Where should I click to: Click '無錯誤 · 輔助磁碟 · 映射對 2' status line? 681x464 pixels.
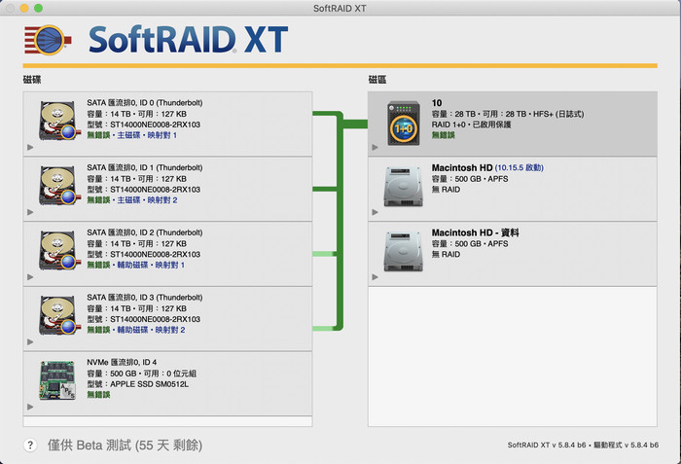pos(136,330)
